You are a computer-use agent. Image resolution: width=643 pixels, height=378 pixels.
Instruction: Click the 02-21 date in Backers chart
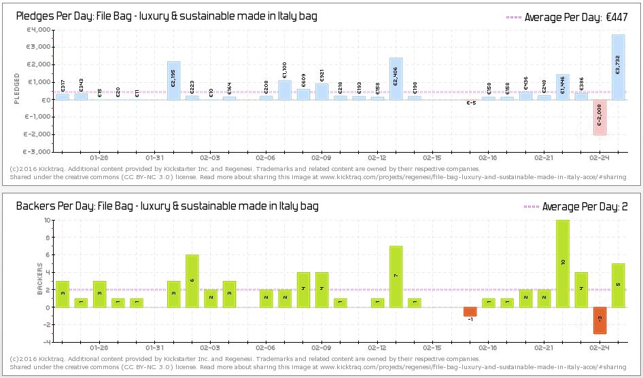[544, 347]
